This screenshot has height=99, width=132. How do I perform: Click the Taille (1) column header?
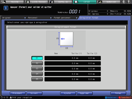click(x=77, y=53)
